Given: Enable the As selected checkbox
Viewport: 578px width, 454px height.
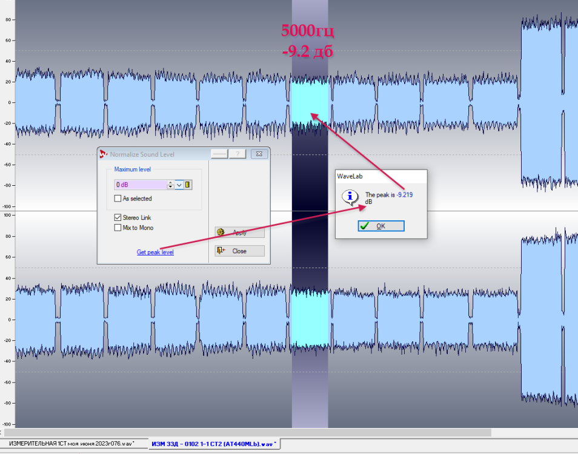Looking at the screenshot, I should point(118,199).
